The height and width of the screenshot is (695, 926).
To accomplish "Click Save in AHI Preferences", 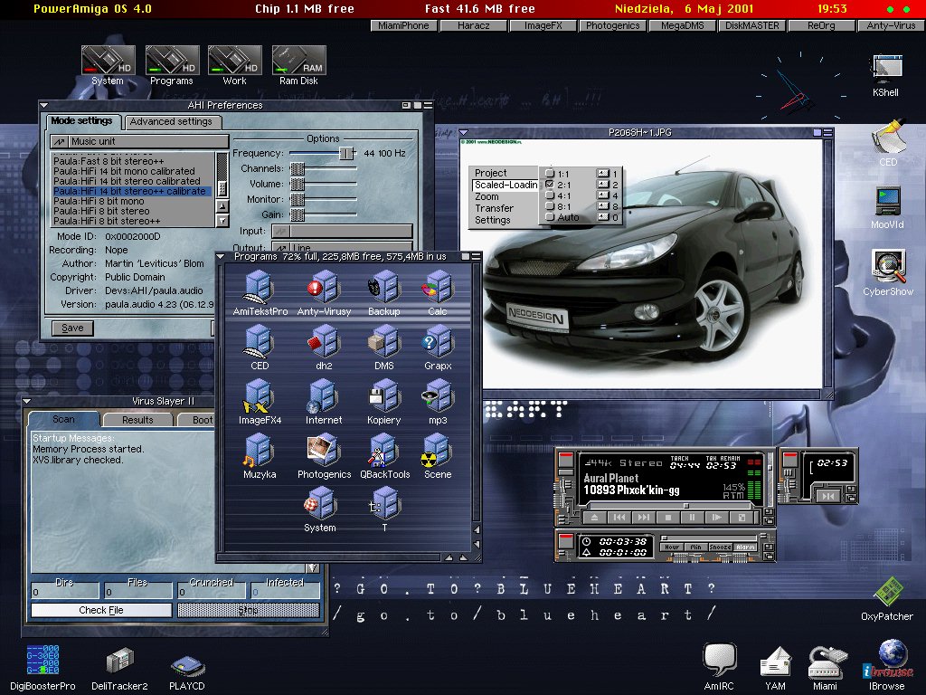I will (72, 328).
